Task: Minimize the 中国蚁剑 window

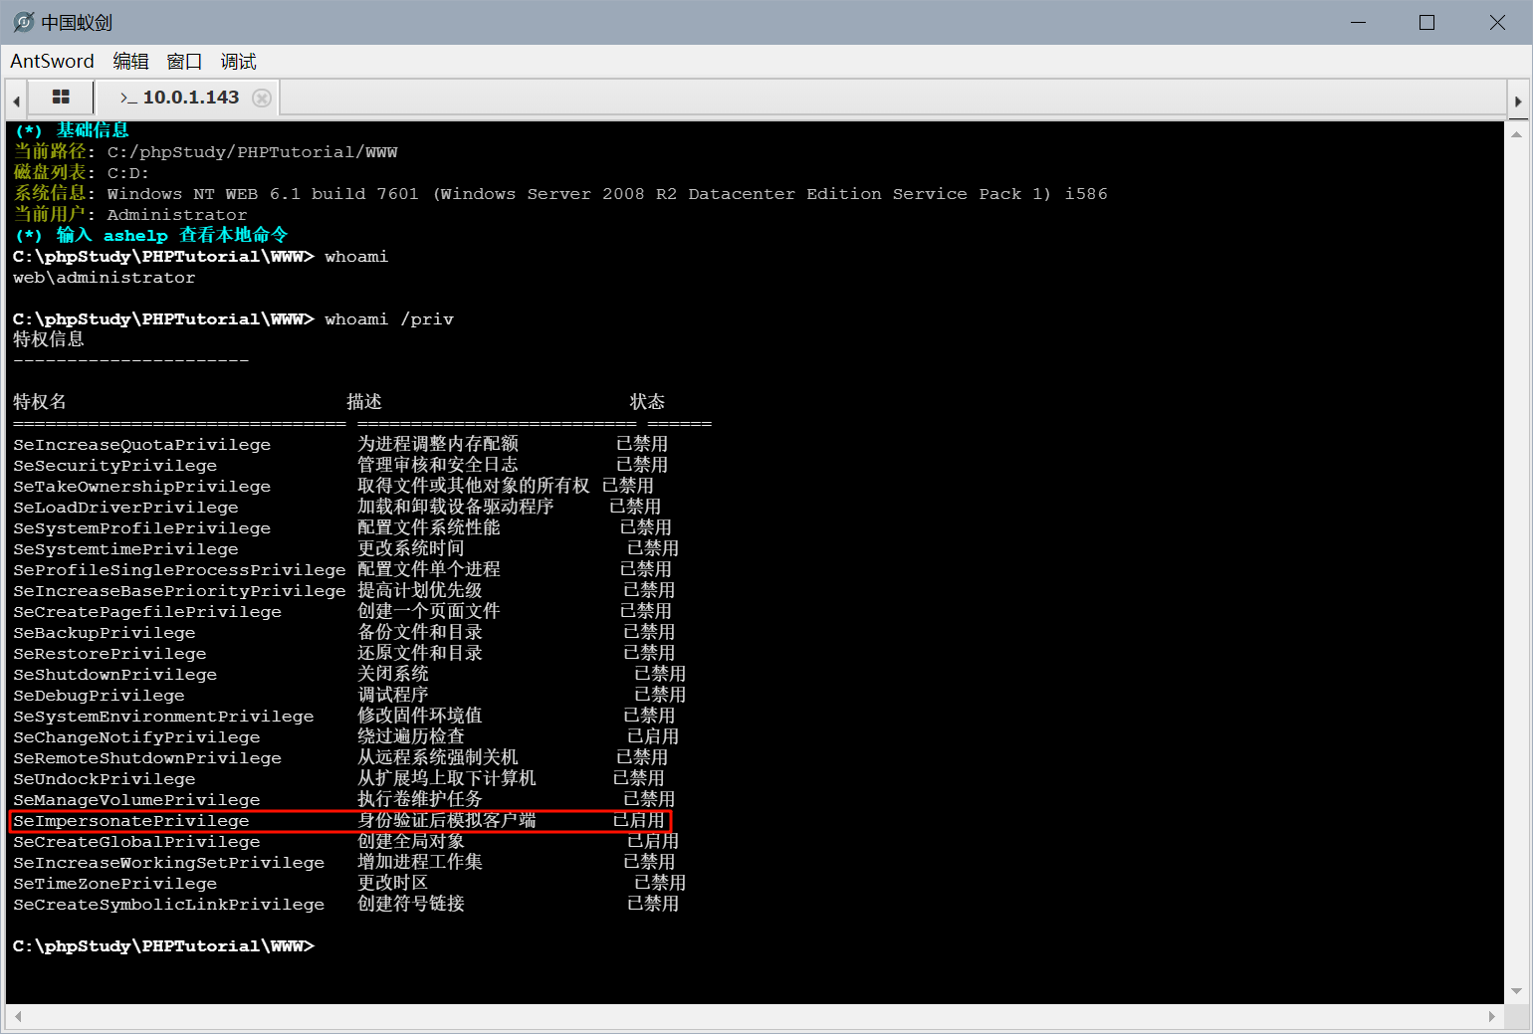Action: tap(1359, 22)
